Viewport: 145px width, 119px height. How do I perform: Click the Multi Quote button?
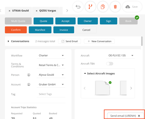click(x=18, y=21)
